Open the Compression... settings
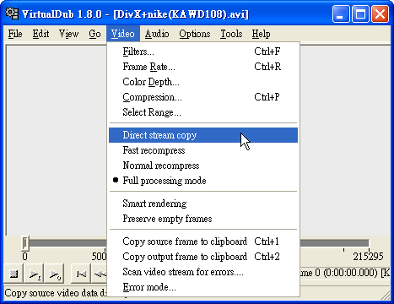This screenshot has width=394, height=304. (203, 97)
